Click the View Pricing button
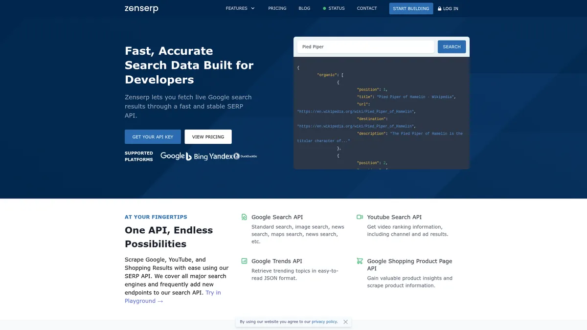587x330 pixels. (x=208, y=137)
